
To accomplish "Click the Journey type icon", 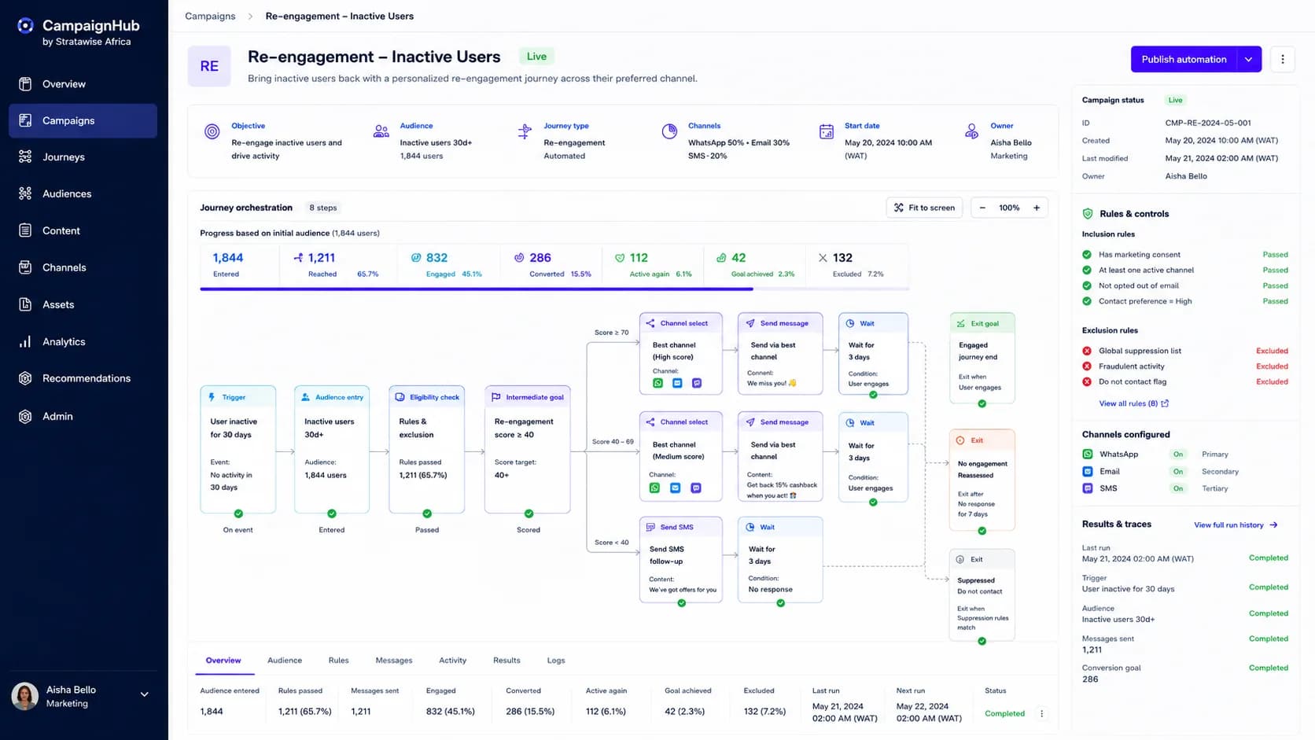I will coord(525,131).
